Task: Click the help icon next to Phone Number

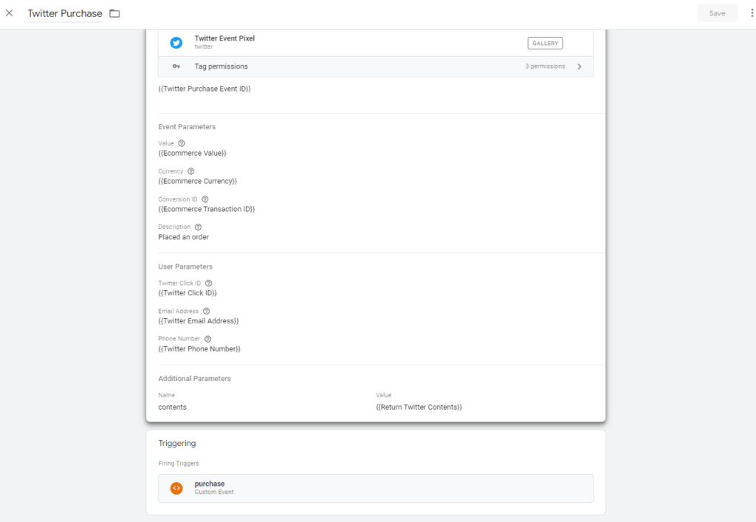Action: [x=208, y=339]
